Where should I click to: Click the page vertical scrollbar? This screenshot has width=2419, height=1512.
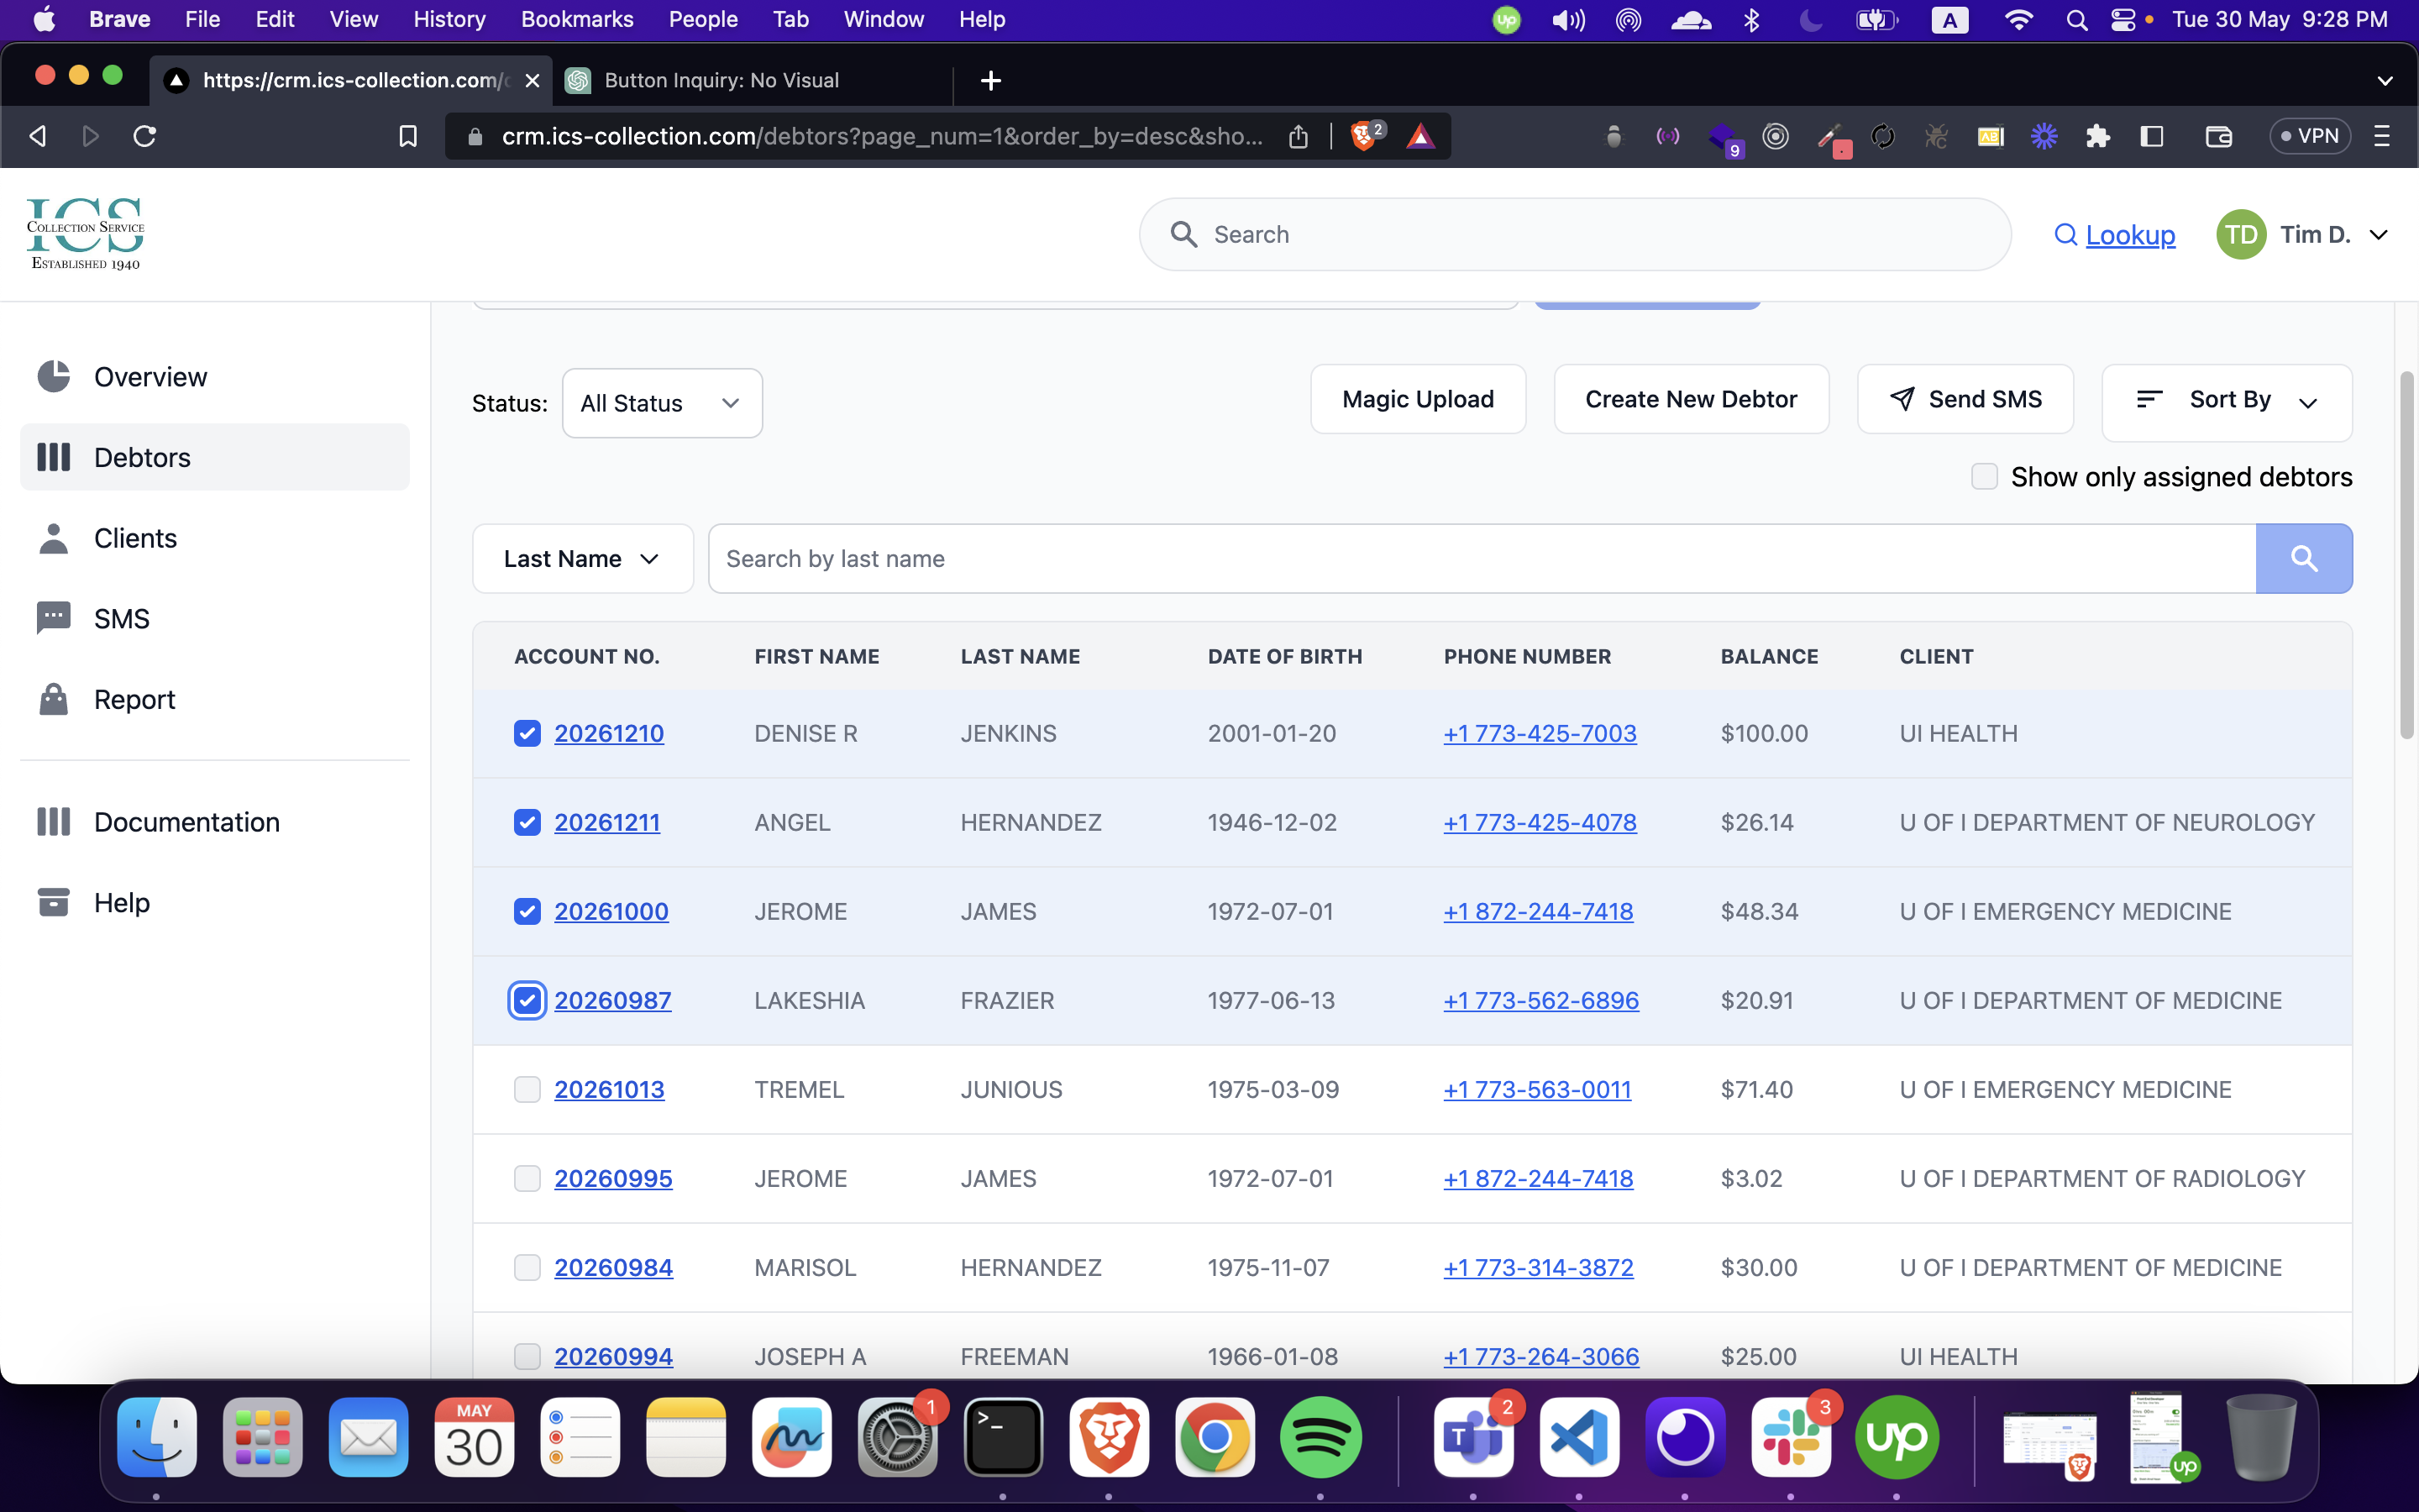[2406, 556]
